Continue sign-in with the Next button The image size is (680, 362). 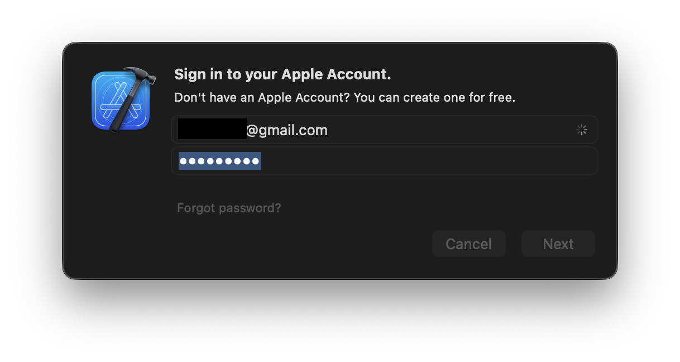coord(558,244)
